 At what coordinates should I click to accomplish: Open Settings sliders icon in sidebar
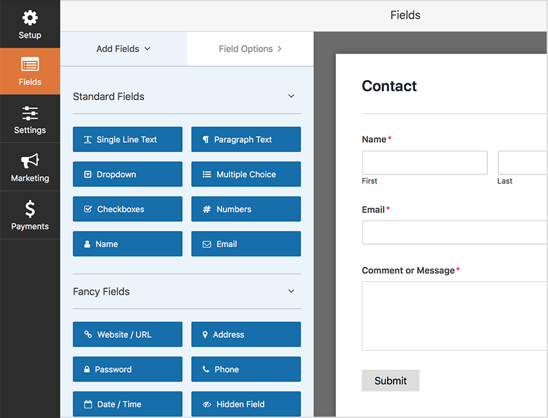click(30, 114)
